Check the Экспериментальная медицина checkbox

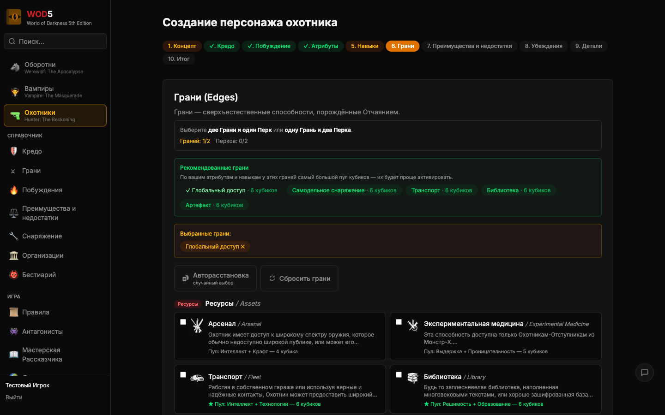click(399, 322)
